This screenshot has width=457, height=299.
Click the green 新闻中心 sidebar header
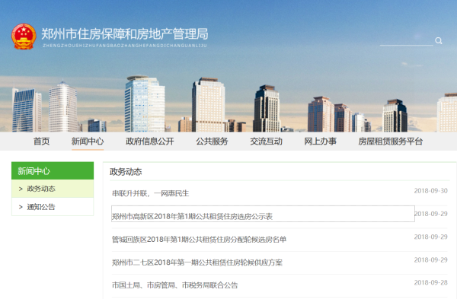pyautogui.click(x=53, y=170)
